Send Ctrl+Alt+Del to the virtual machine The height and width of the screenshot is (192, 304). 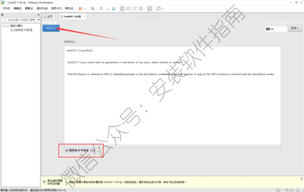(93, 8)
